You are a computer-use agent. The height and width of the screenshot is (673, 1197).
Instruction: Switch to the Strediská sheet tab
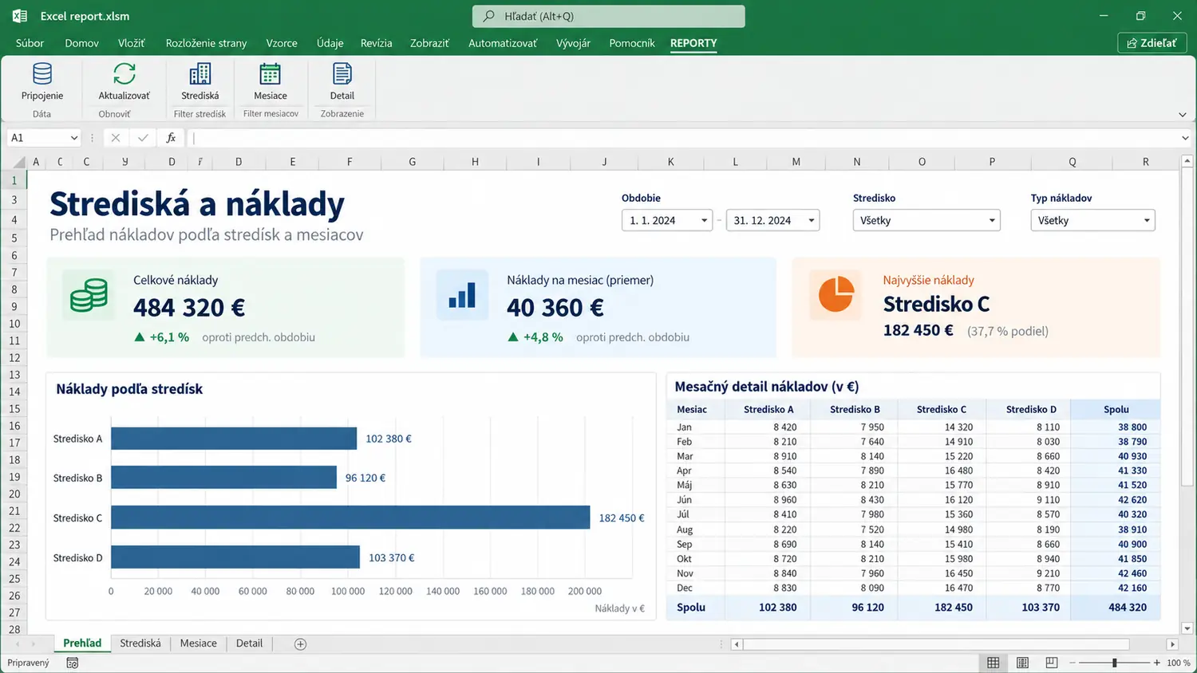coord(140,643)
